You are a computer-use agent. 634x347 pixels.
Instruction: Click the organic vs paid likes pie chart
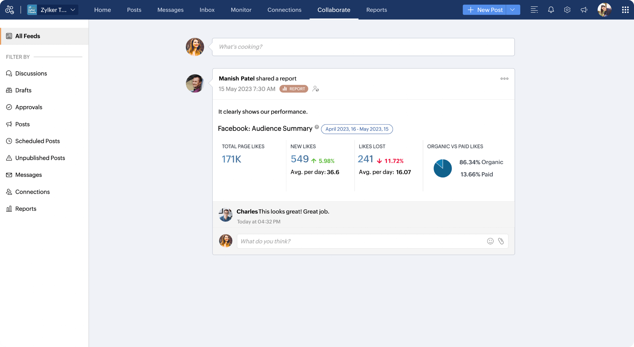(442, 168)
